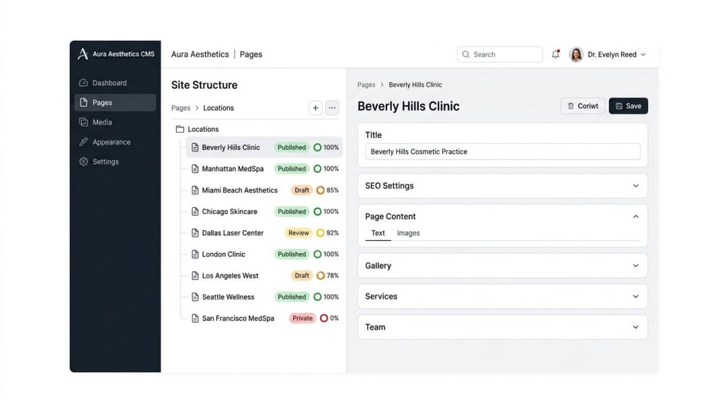The image size is (722, 403).
Task: Expand SEO Settings section
Action: pyautogui.click(x=502, y=186)
